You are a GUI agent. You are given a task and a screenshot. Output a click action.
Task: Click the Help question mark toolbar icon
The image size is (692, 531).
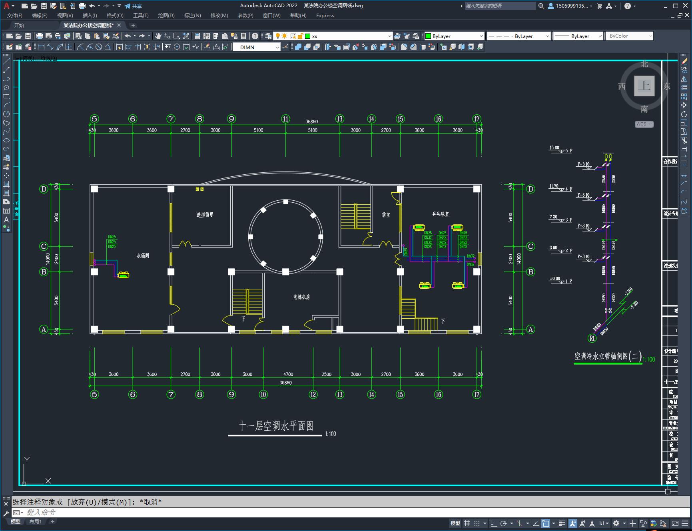click(x=255, y=36)
